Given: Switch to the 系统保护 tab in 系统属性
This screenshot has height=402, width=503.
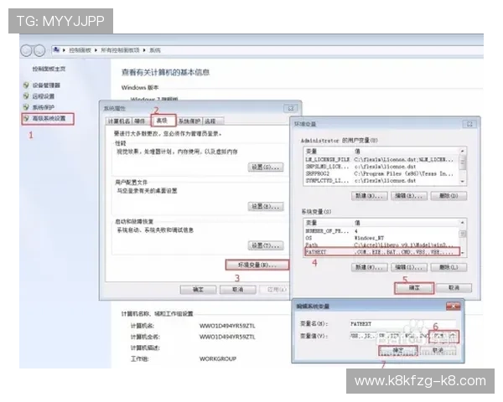Looking at the screenshot, I should [189, 121].
